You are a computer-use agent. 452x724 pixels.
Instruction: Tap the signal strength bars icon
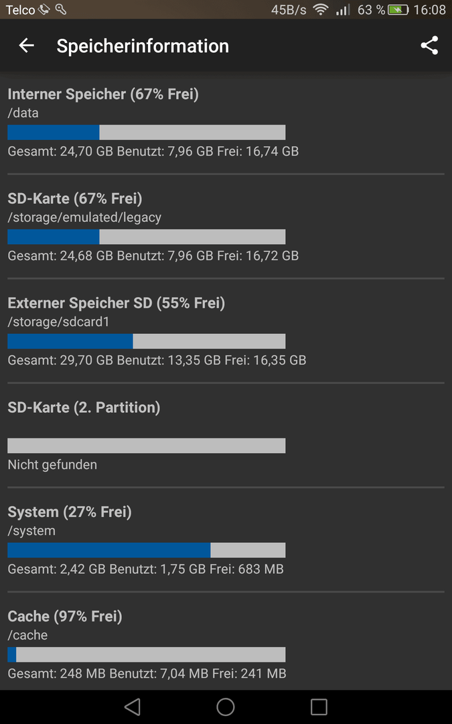343,9
